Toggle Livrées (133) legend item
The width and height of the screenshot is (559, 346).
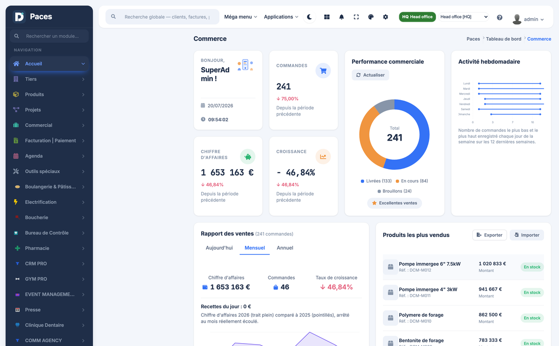376,181
